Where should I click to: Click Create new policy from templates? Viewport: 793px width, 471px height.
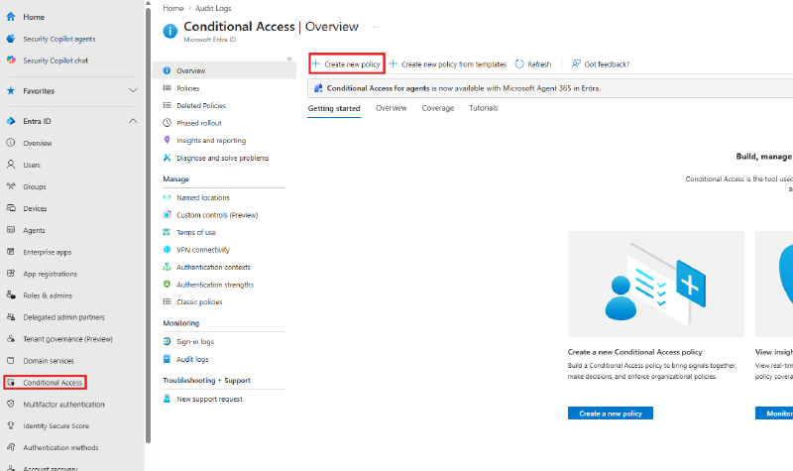tap(448, 64)
